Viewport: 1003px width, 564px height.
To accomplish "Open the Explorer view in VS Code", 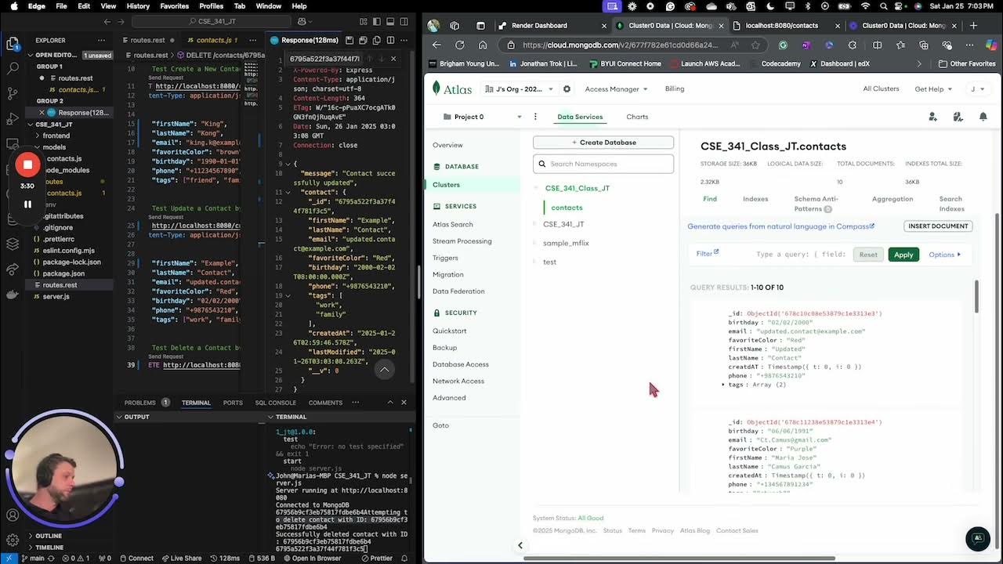I will [x=13, y=45].
